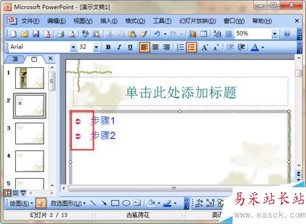Click the Increase Indent icon
Screen dimensions: 306x224
(241, 47)
